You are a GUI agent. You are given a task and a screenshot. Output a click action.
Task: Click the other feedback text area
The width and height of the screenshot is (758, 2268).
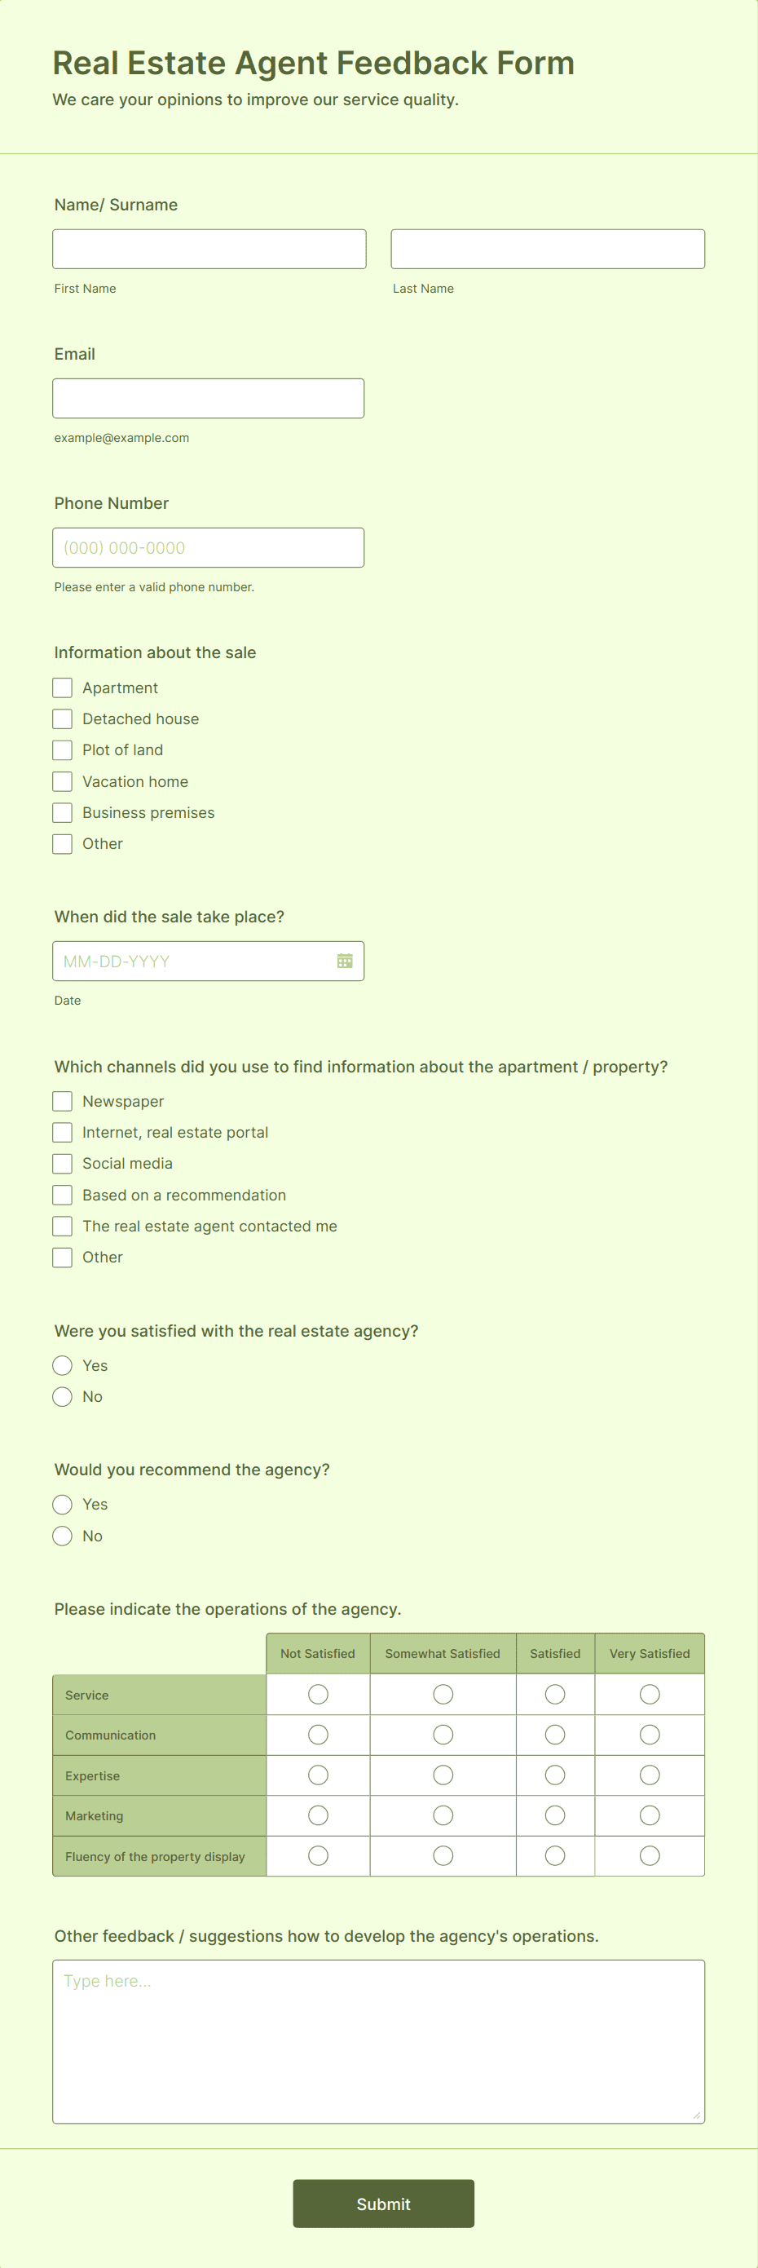click(x=378, y=2040)
